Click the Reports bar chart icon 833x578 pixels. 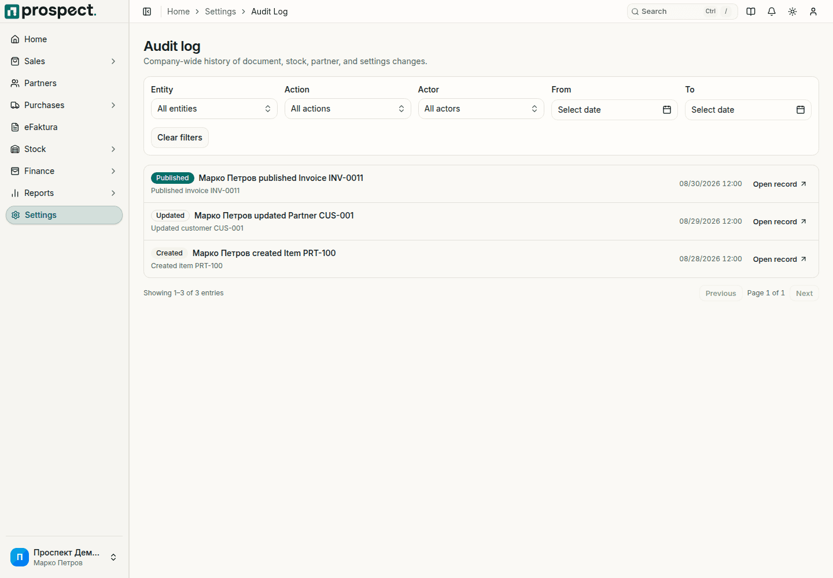15,193
